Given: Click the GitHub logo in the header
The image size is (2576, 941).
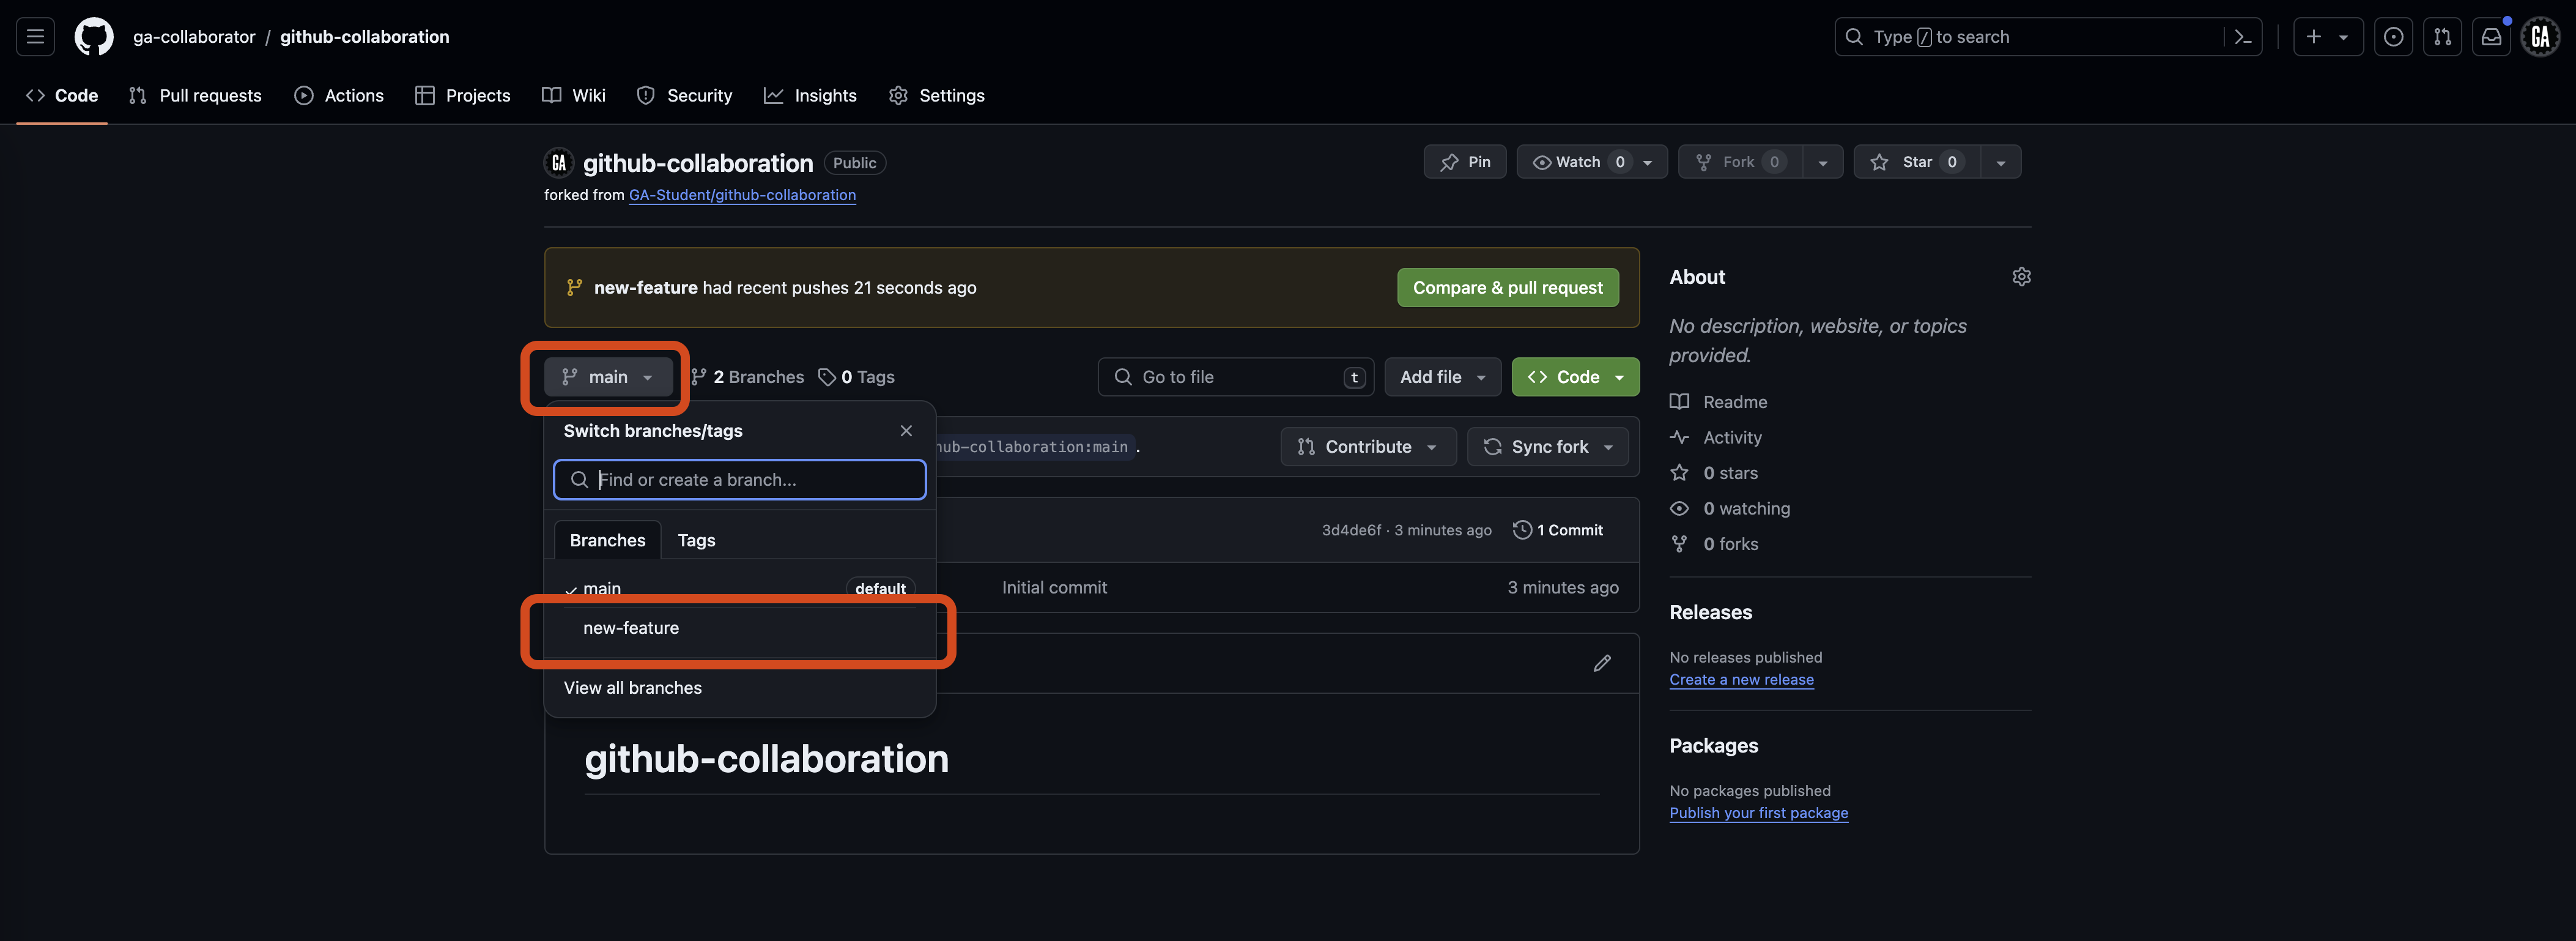Looking at the screenshot, I should 93,36.
